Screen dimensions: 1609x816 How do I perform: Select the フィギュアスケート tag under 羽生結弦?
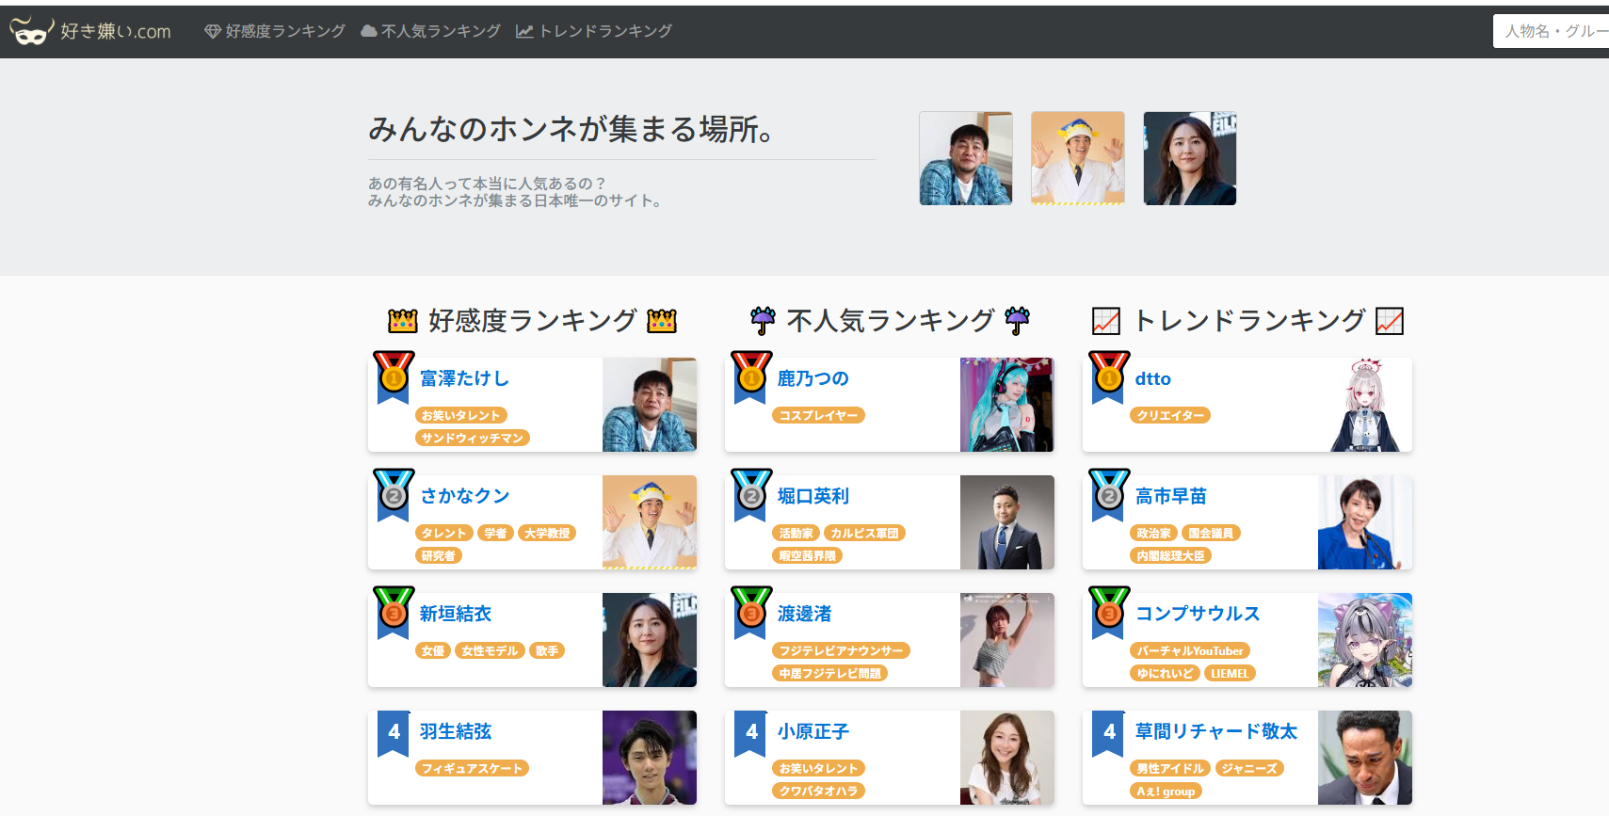pos(472,768)
